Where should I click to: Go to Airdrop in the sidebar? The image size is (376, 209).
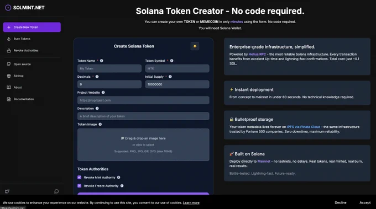pos(32,76)
